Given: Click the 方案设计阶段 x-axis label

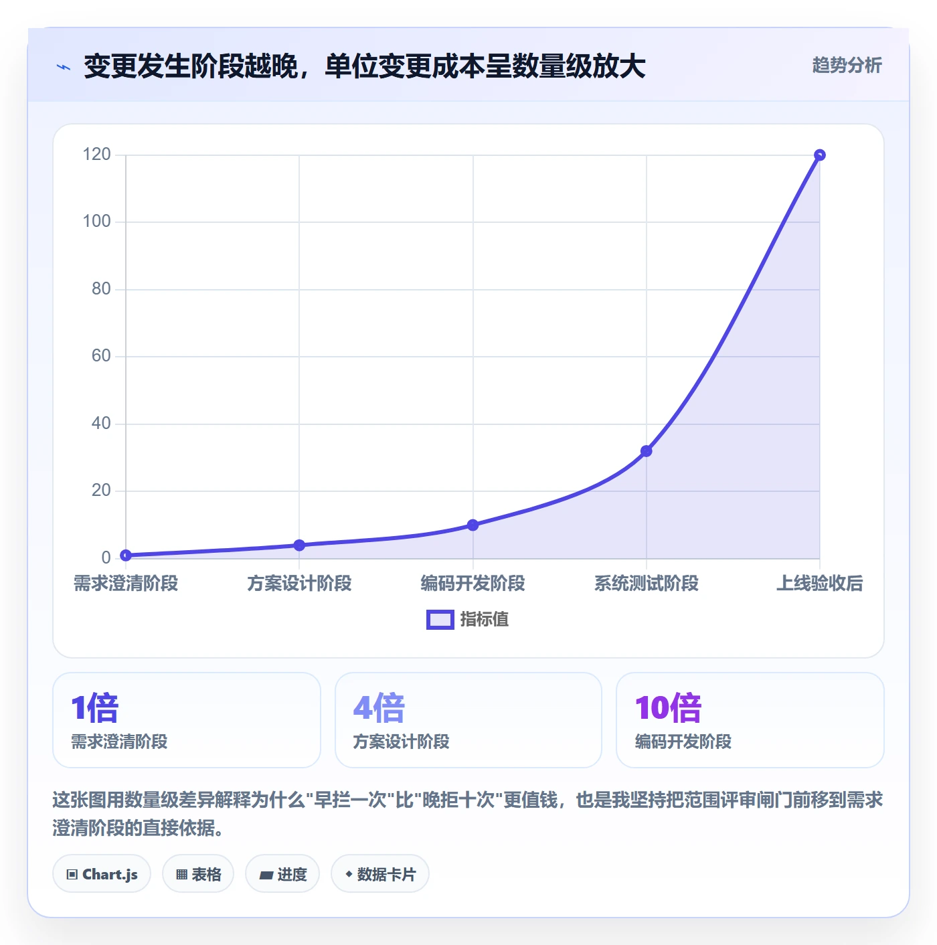Looking at the screenshot, I should pyautogui.click(x=299, y=584).
